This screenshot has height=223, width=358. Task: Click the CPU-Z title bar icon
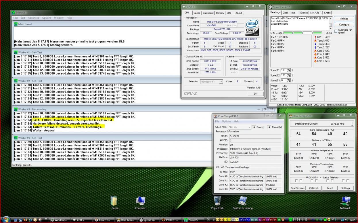click(184, 7)
